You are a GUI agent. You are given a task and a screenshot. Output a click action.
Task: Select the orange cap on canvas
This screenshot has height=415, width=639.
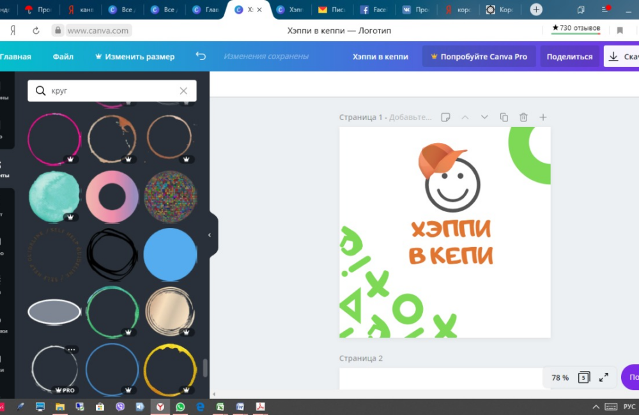click(x=440, y=160)
